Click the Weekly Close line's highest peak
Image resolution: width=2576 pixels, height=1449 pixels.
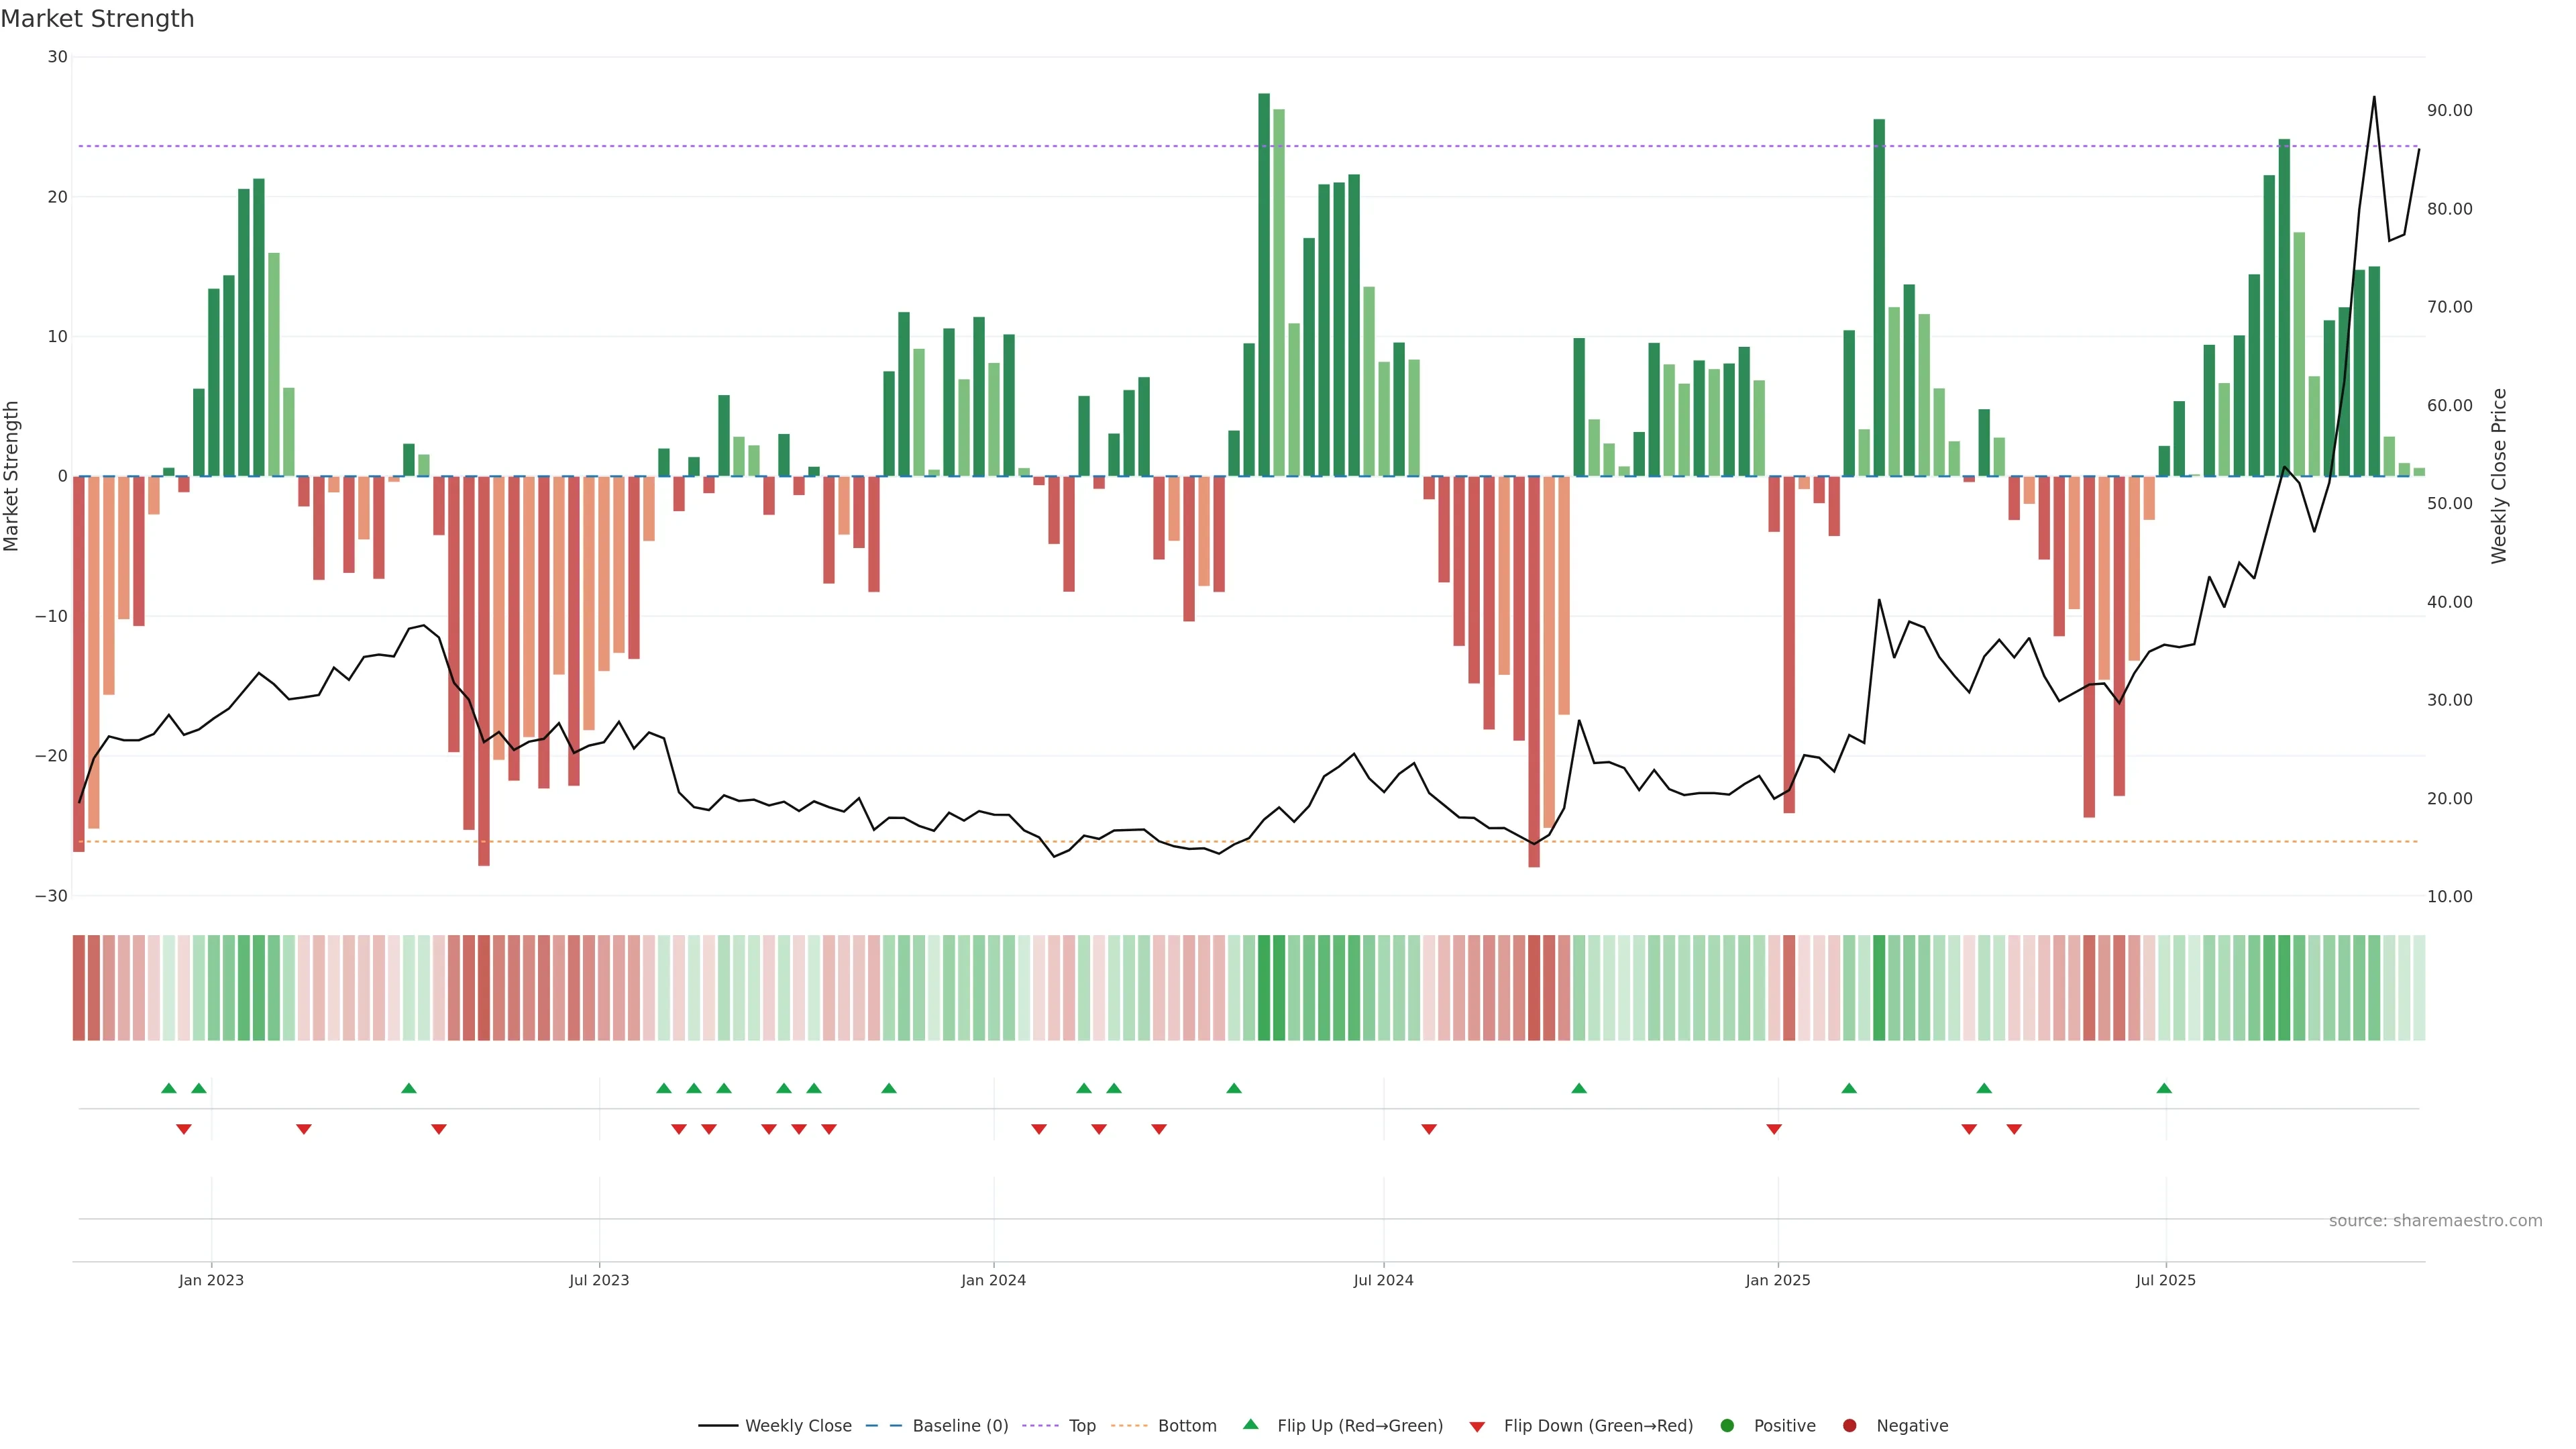(x=2374, y=98)
